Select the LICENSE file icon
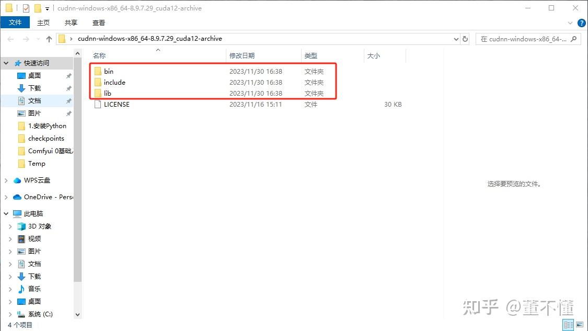 tap(98, 105)
